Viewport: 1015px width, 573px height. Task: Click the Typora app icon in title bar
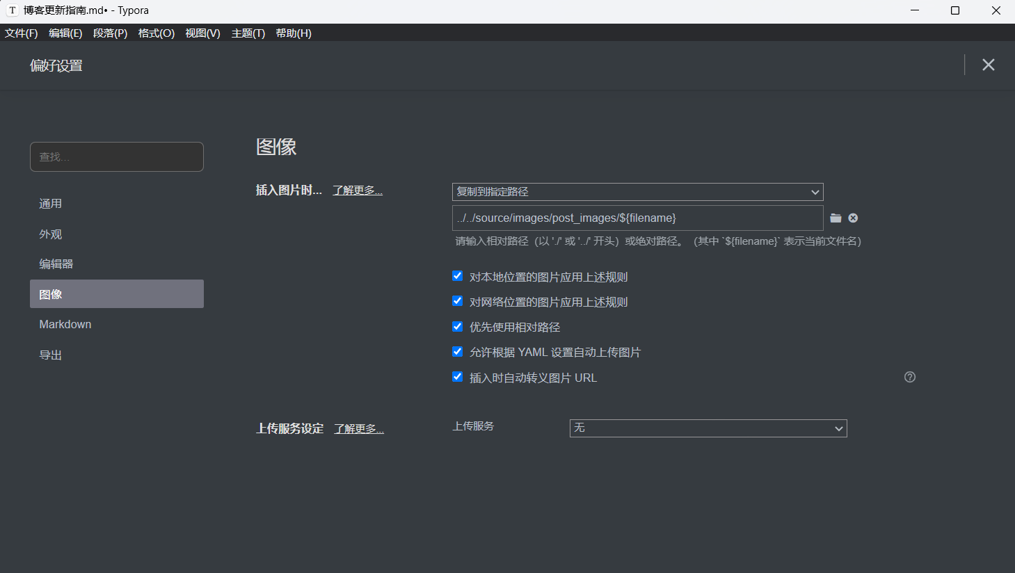(x=12, y=10)
